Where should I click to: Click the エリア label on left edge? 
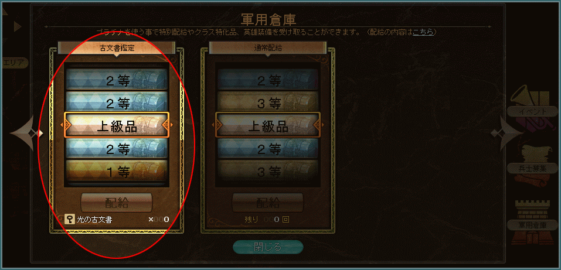[14, 63]
